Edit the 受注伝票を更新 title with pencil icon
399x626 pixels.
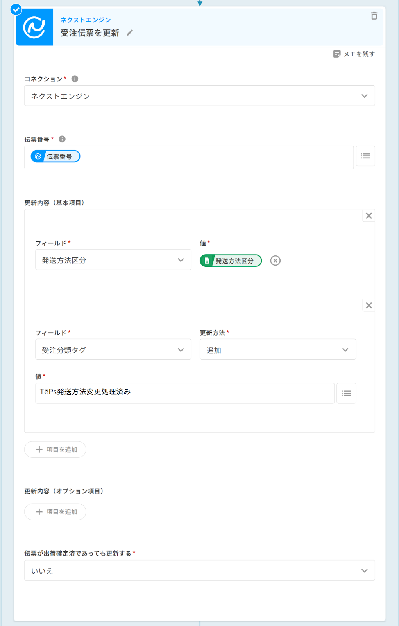tap(130, 33)
